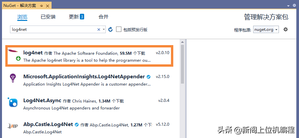Click the Application Insights Log4Net Appender description
Image resolution: width=299 pixels, height=138 pixels.
87,84
